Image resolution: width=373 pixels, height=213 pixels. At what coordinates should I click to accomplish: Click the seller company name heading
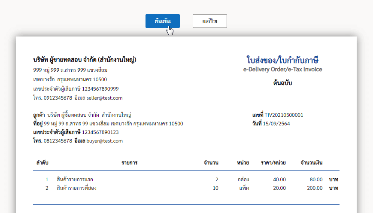[85, 60]
